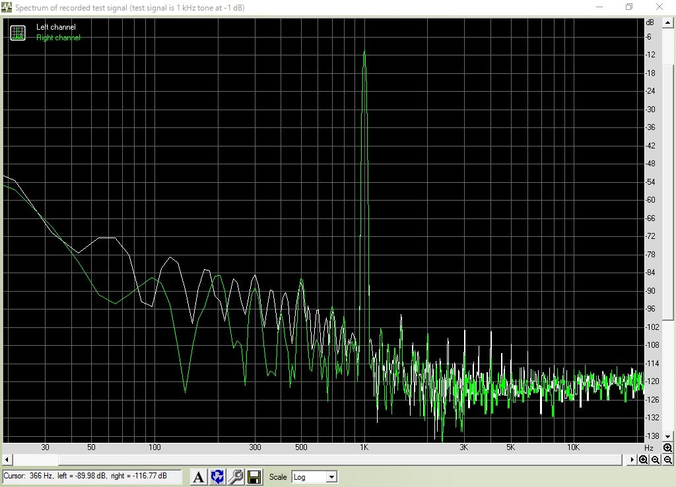This screenshot has height=487, width=676.
Task: Click the blue swap arrows button
Action: [217, 477]
